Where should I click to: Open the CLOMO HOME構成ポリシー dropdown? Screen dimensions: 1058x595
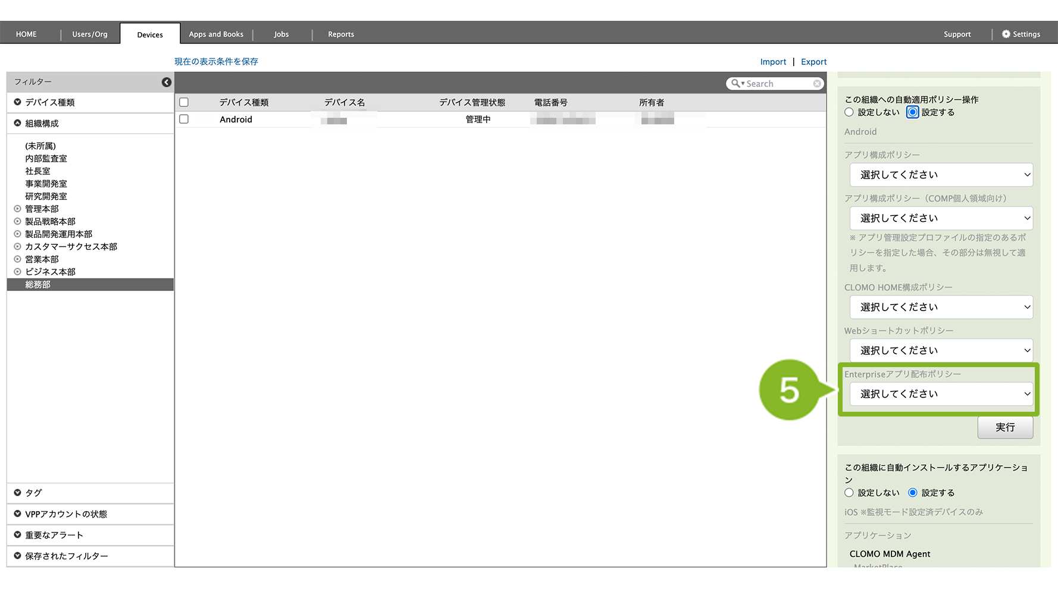tap(941, 307)
